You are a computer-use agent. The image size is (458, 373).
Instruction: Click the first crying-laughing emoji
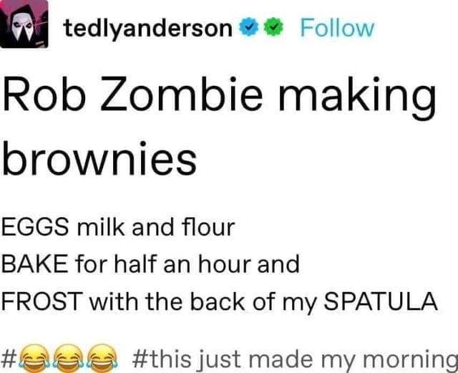pos(35,359)
